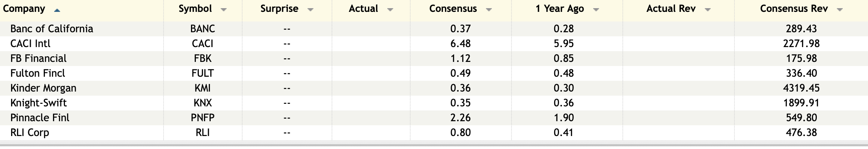Click the PNFP ticker symbol

click(203, 117)
